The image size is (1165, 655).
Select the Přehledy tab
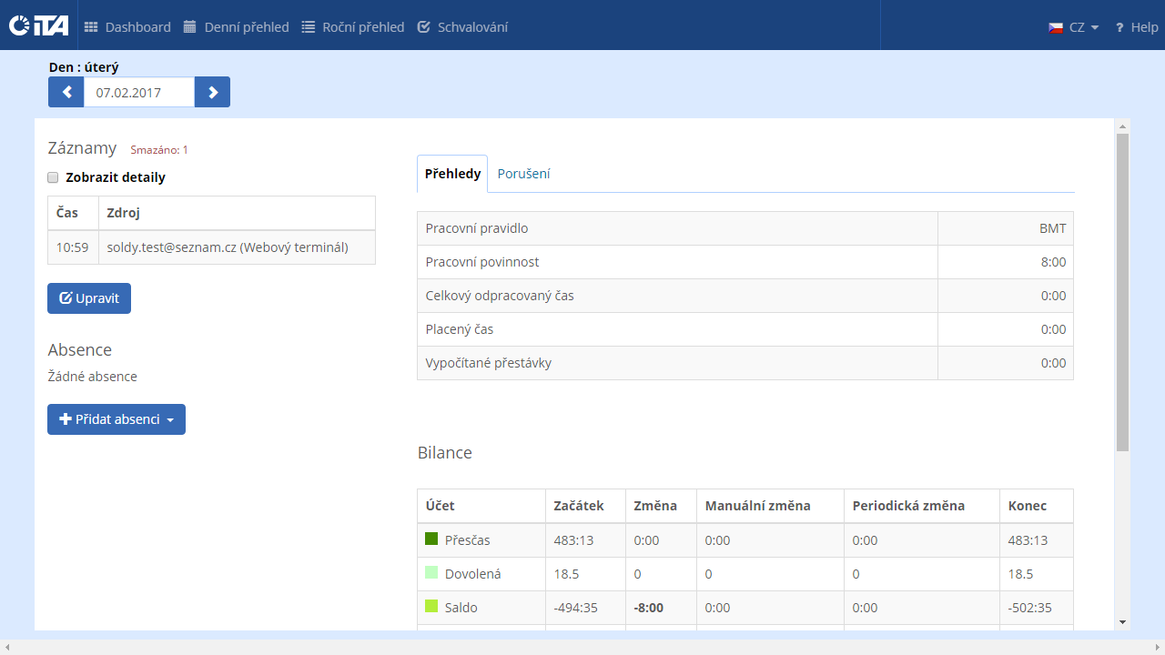coord(452,174)
